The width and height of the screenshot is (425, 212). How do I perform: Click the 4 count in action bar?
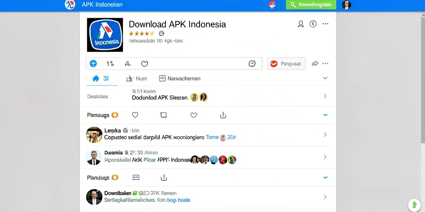pyautogui.click(x=128, y=64)
